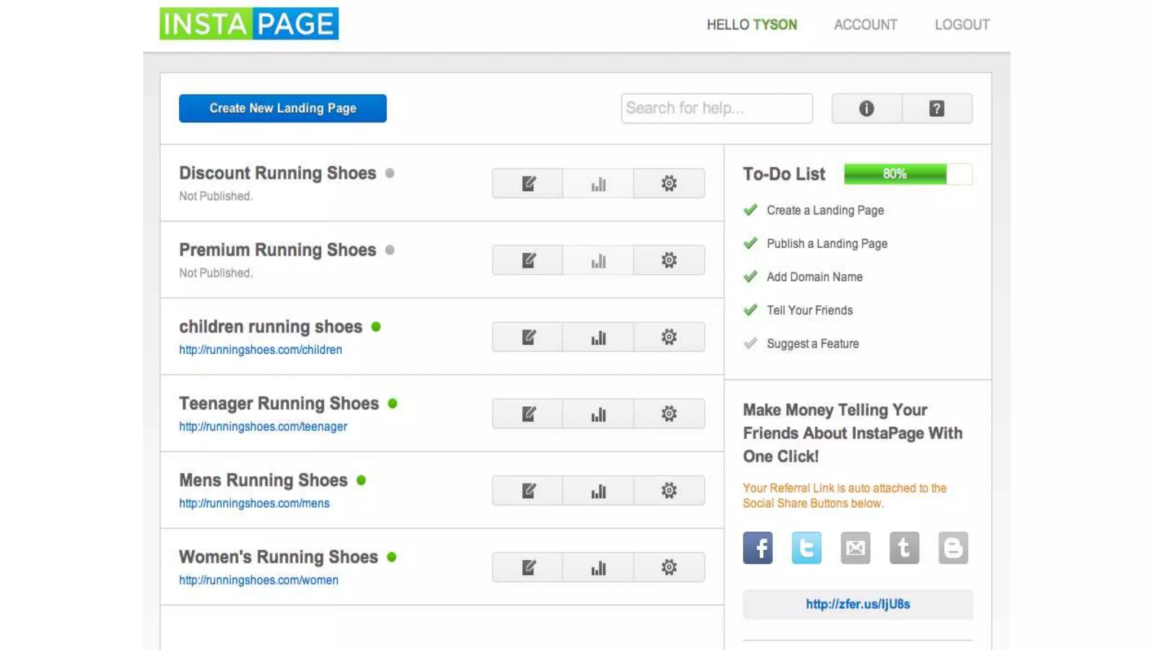Screen dimensions: 1155x650
Task: Click the Add Domain Name to-do item
Action: [814, 277]
